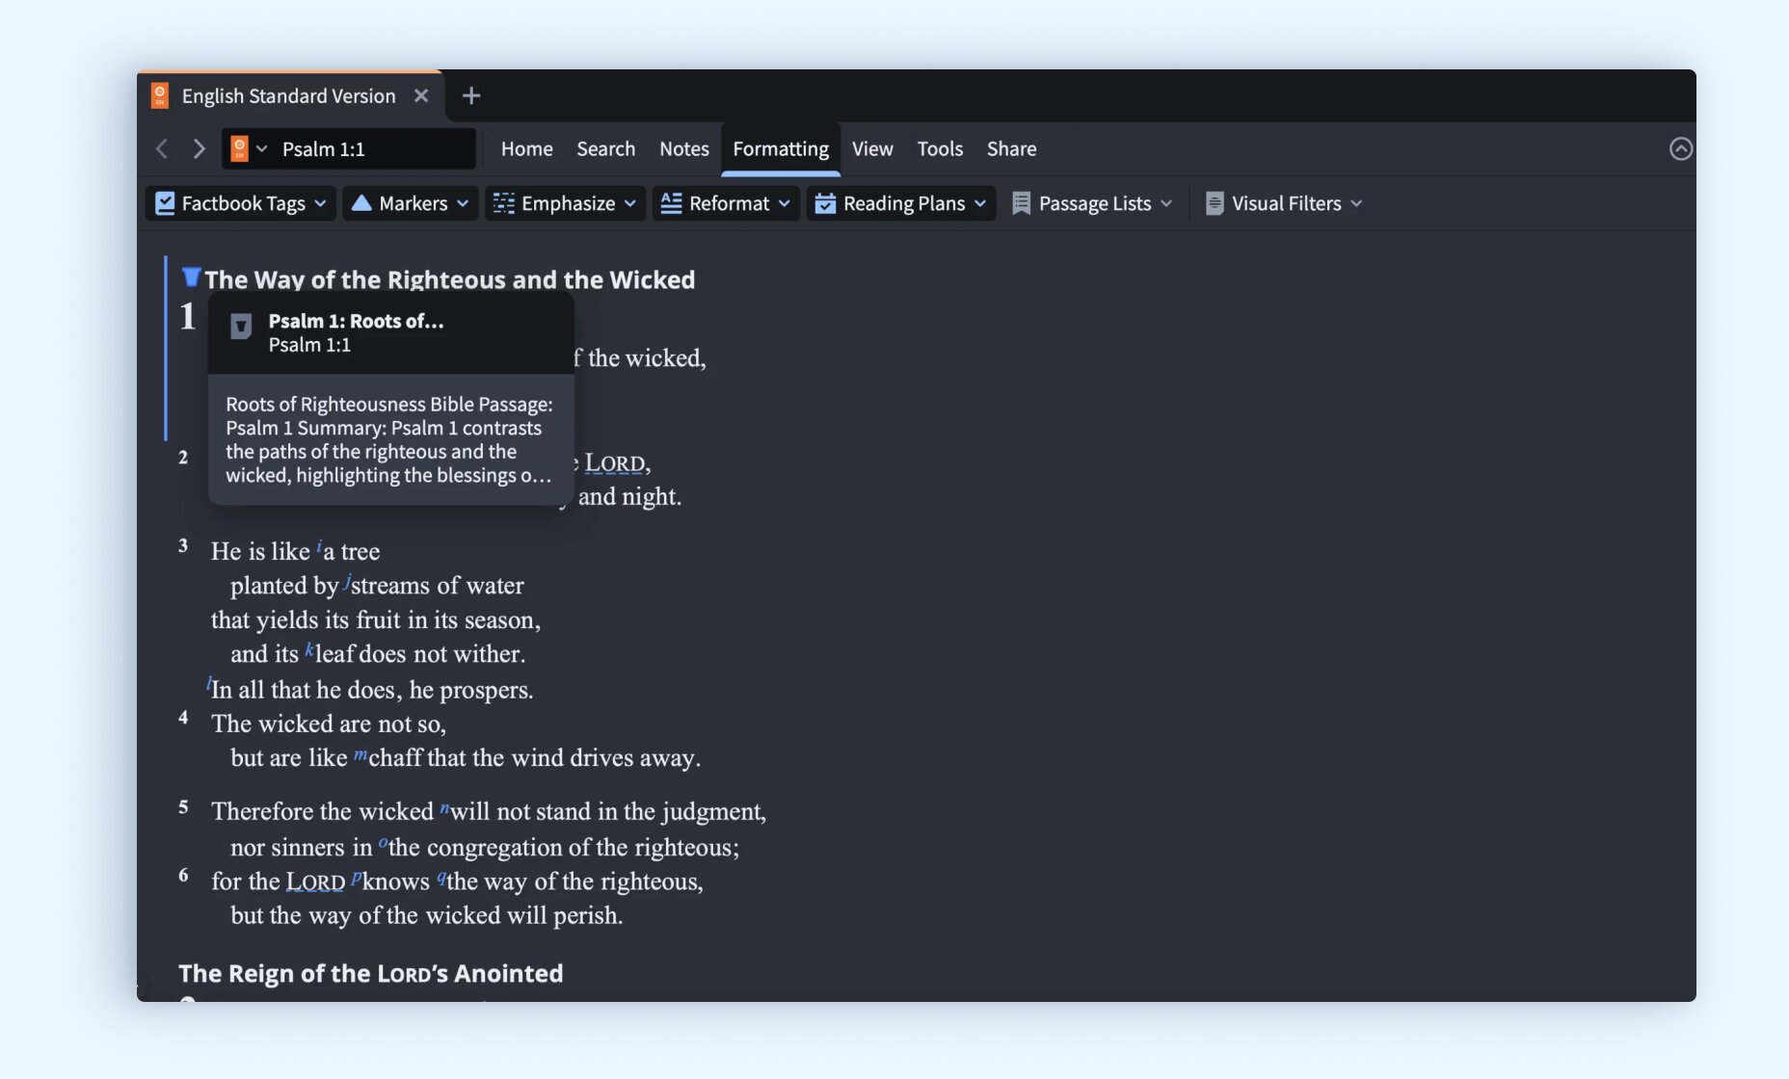1789x1079 pixels.
Task: Click verse number 6
Action: click(183, 875)
